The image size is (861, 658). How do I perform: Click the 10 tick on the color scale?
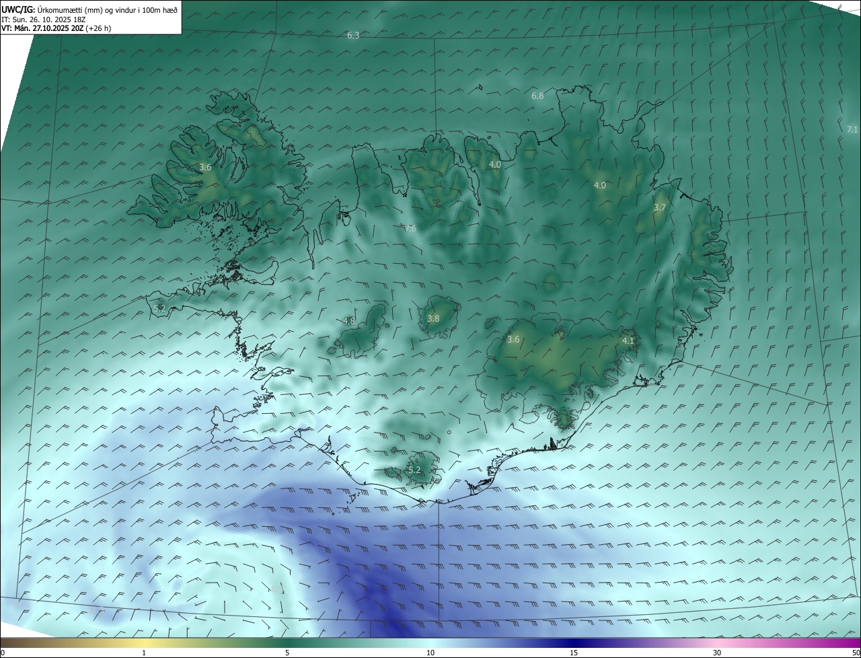pos(430,653)
